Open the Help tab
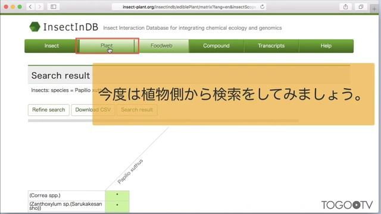Image resolution: width=381 pixels, height=214 pixels. pyautogui.click(x=326, y=46)
